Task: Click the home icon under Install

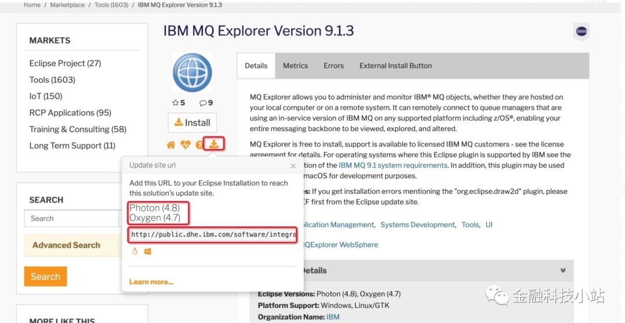Action: (171, 145)
